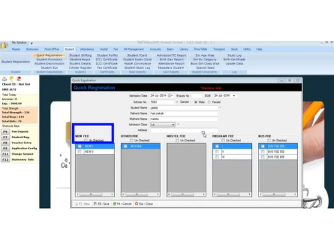Open Student ICard report
Image resolution: width=334 pixels, height=250 pixels.
pos(137,55)
